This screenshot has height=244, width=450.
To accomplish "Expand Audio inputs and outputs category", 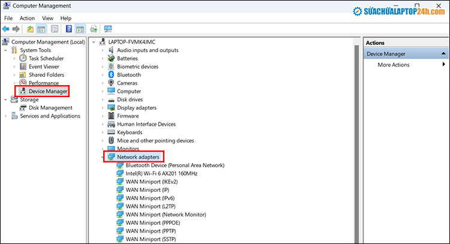I will (103, 50).
